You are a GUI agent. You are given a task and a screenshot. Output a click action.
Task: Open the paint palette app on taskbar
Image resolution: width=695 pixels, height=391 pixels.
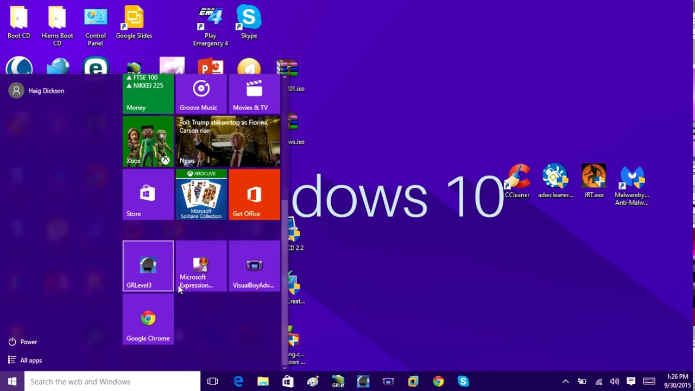click(x=313, y=381)
